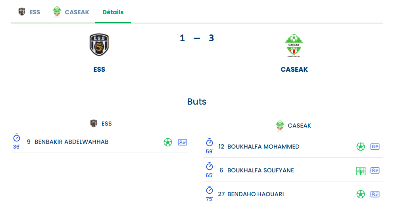
Task: Click the soccer ball icon for Bendaho Haouari
Action: pos(360,194)
